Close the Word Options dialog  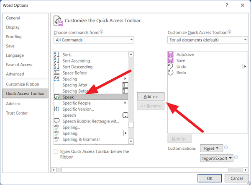243,5
